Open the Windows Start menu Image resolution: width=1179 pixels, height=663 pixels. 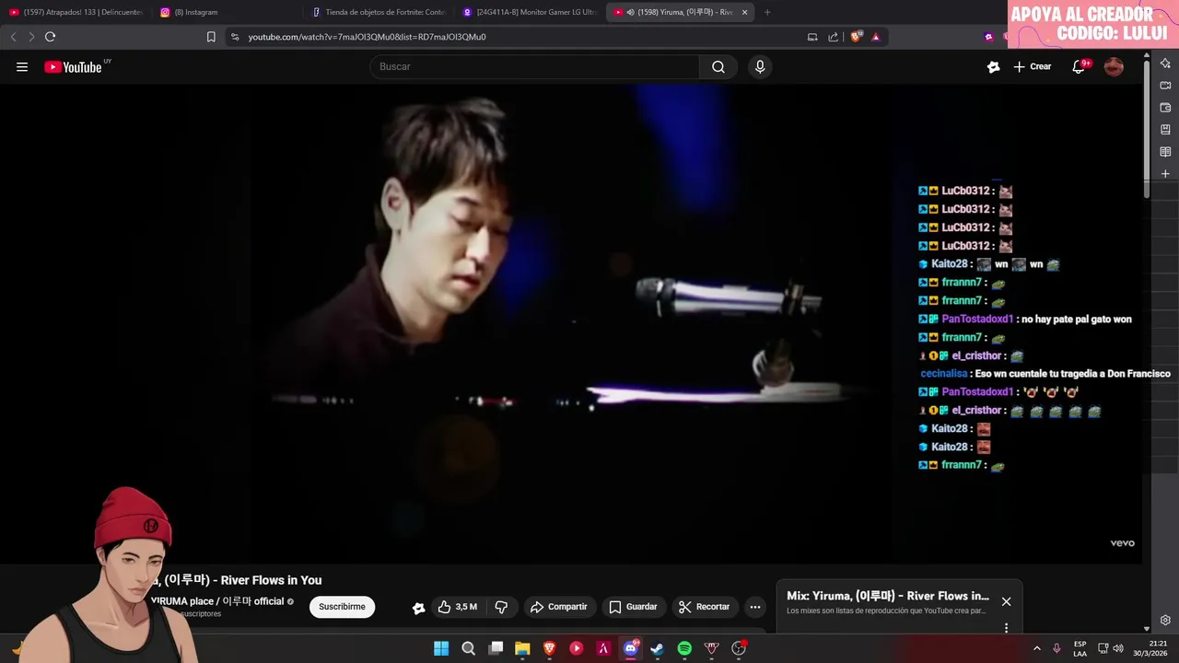tap(441, 648)
